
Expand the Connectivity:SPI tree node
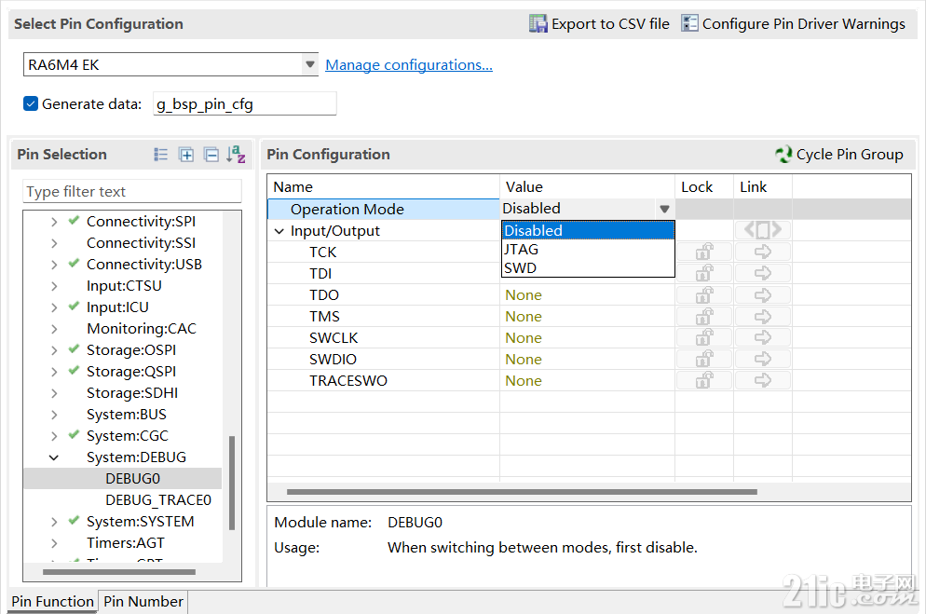(54, 222)
